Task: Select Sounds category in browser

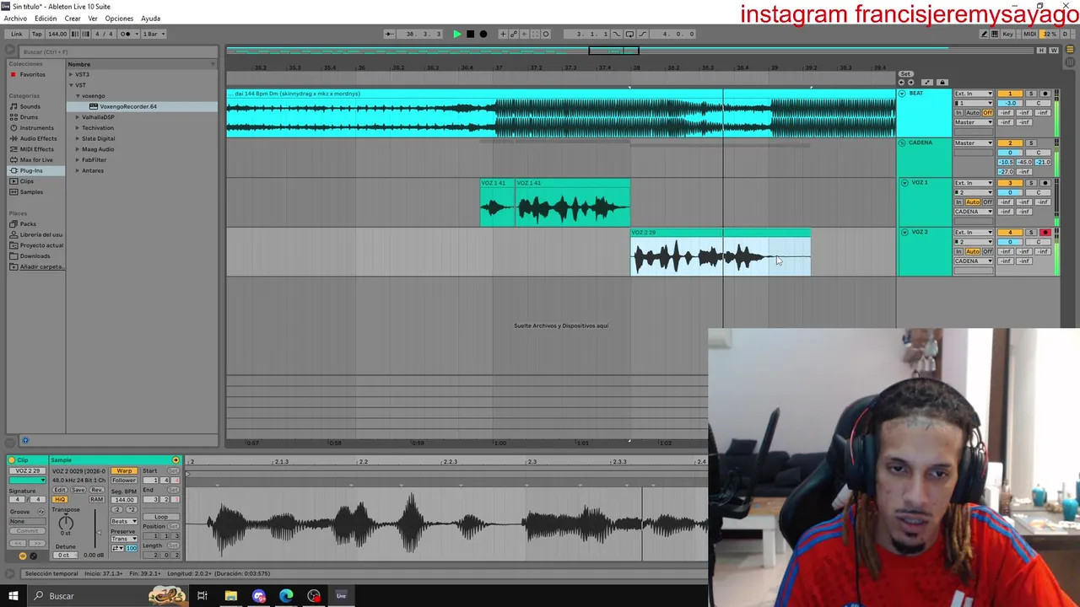Action: [x=30, y=106]
